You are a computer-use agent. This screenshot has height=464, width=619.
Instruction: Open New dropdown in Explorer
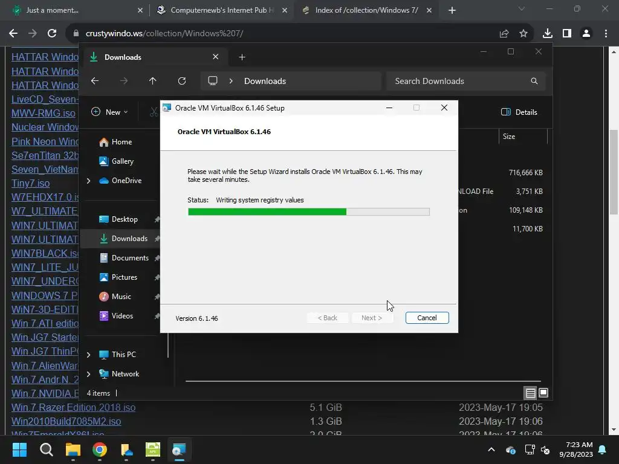tap(109, 112)
